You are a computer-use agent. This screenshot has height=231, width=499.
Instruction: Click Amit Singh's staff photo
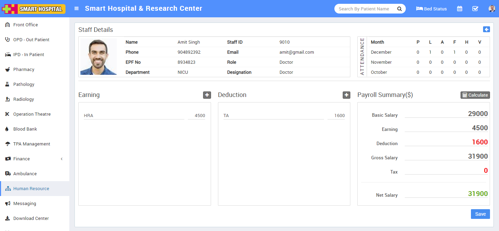point(98,56)
